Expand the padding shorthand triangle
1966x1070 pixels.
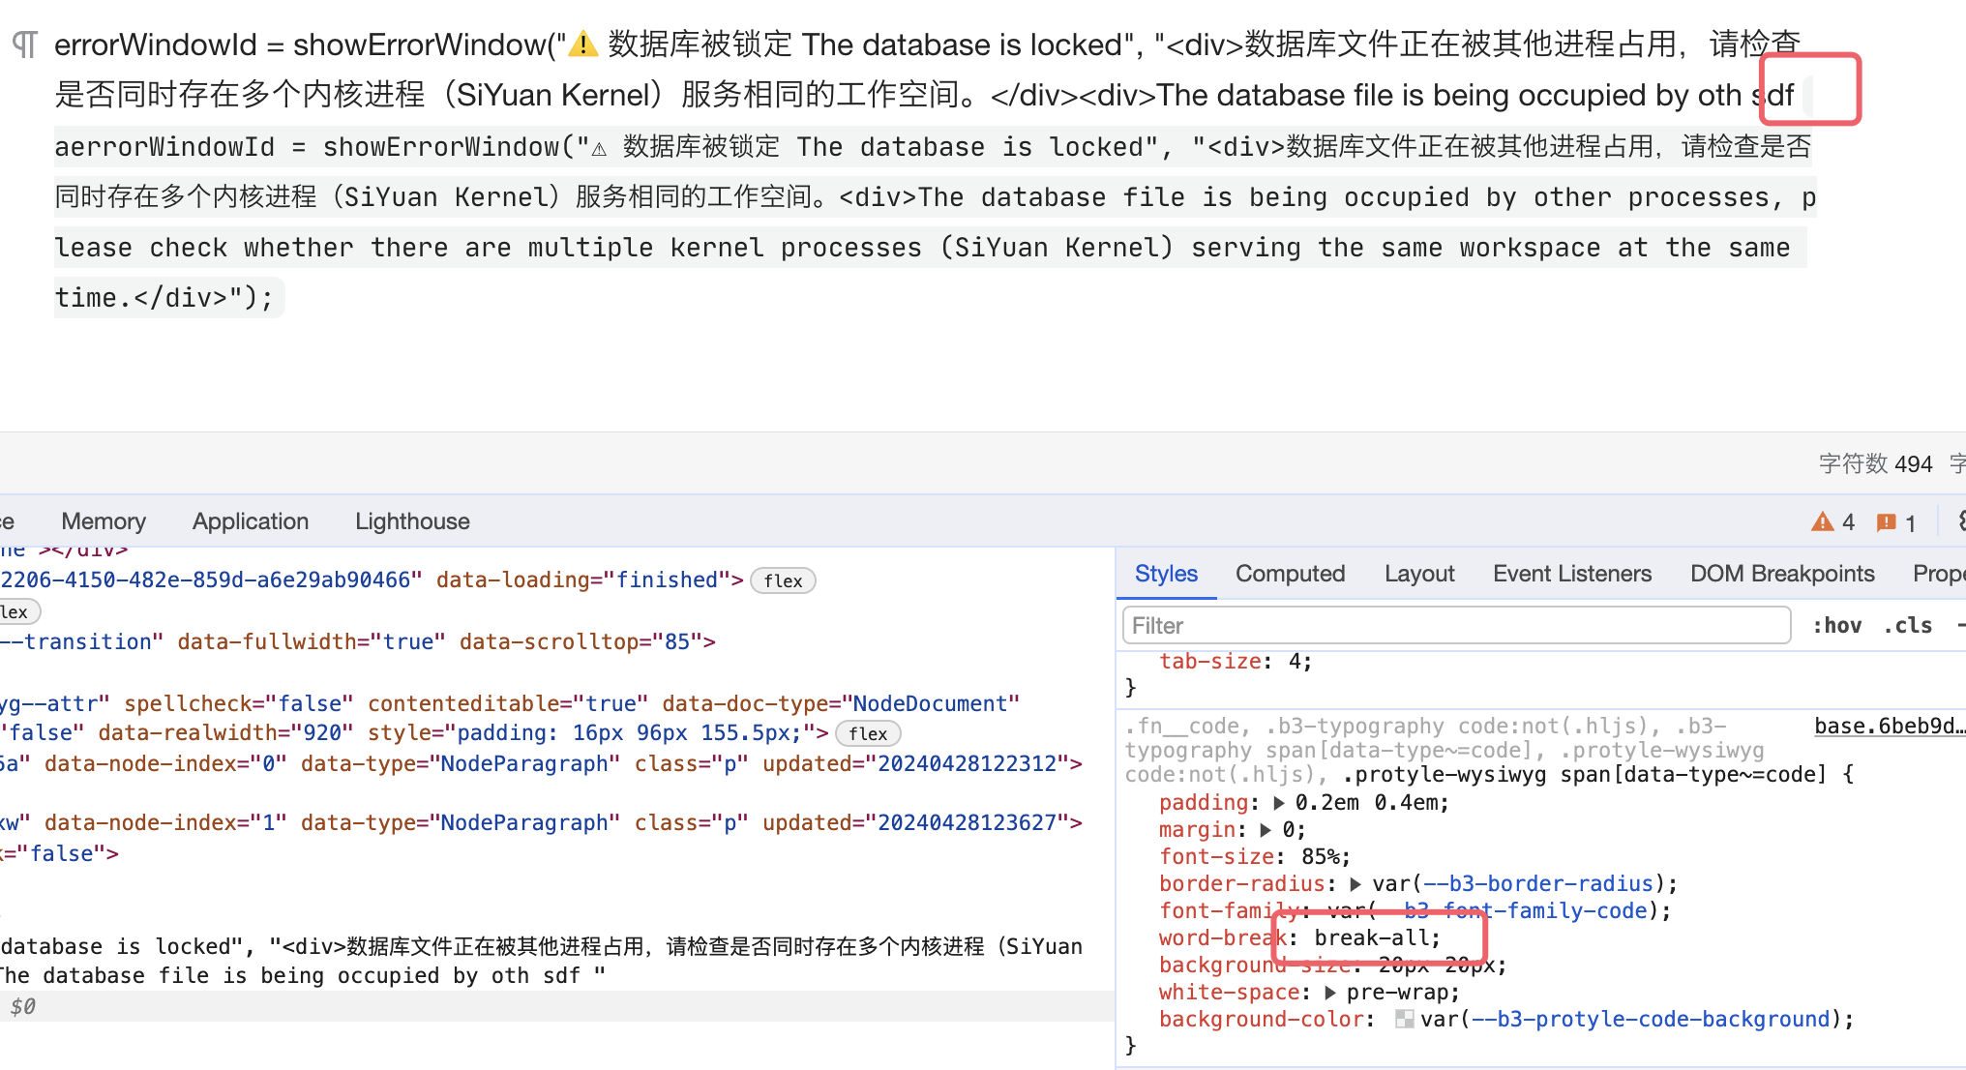coord(1279,803)
